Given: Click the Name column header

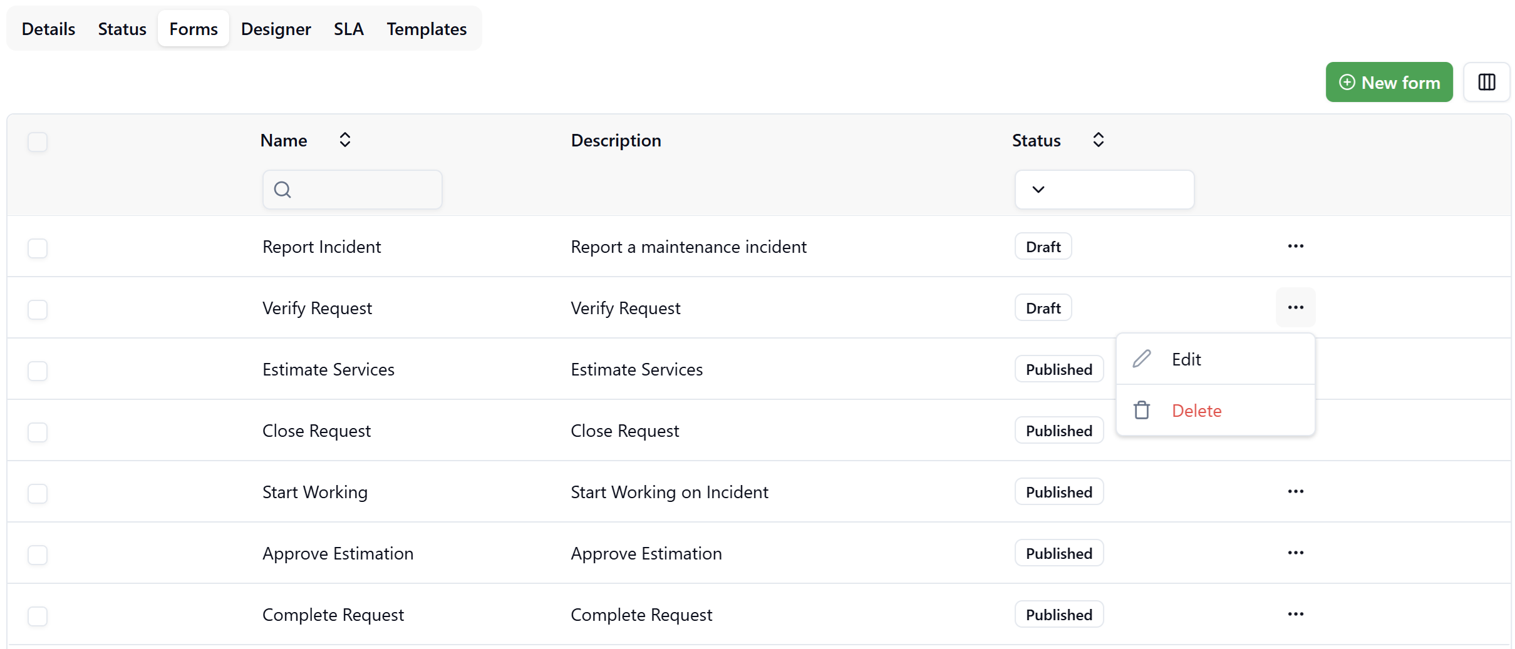Looking at the screenshot, I should pyautogui.click(x=284, y=140).
